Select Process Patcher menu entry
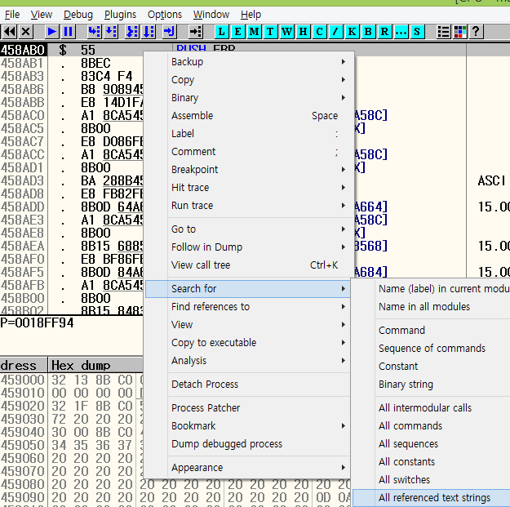510x507 pixels. click(x=248, y=407)
